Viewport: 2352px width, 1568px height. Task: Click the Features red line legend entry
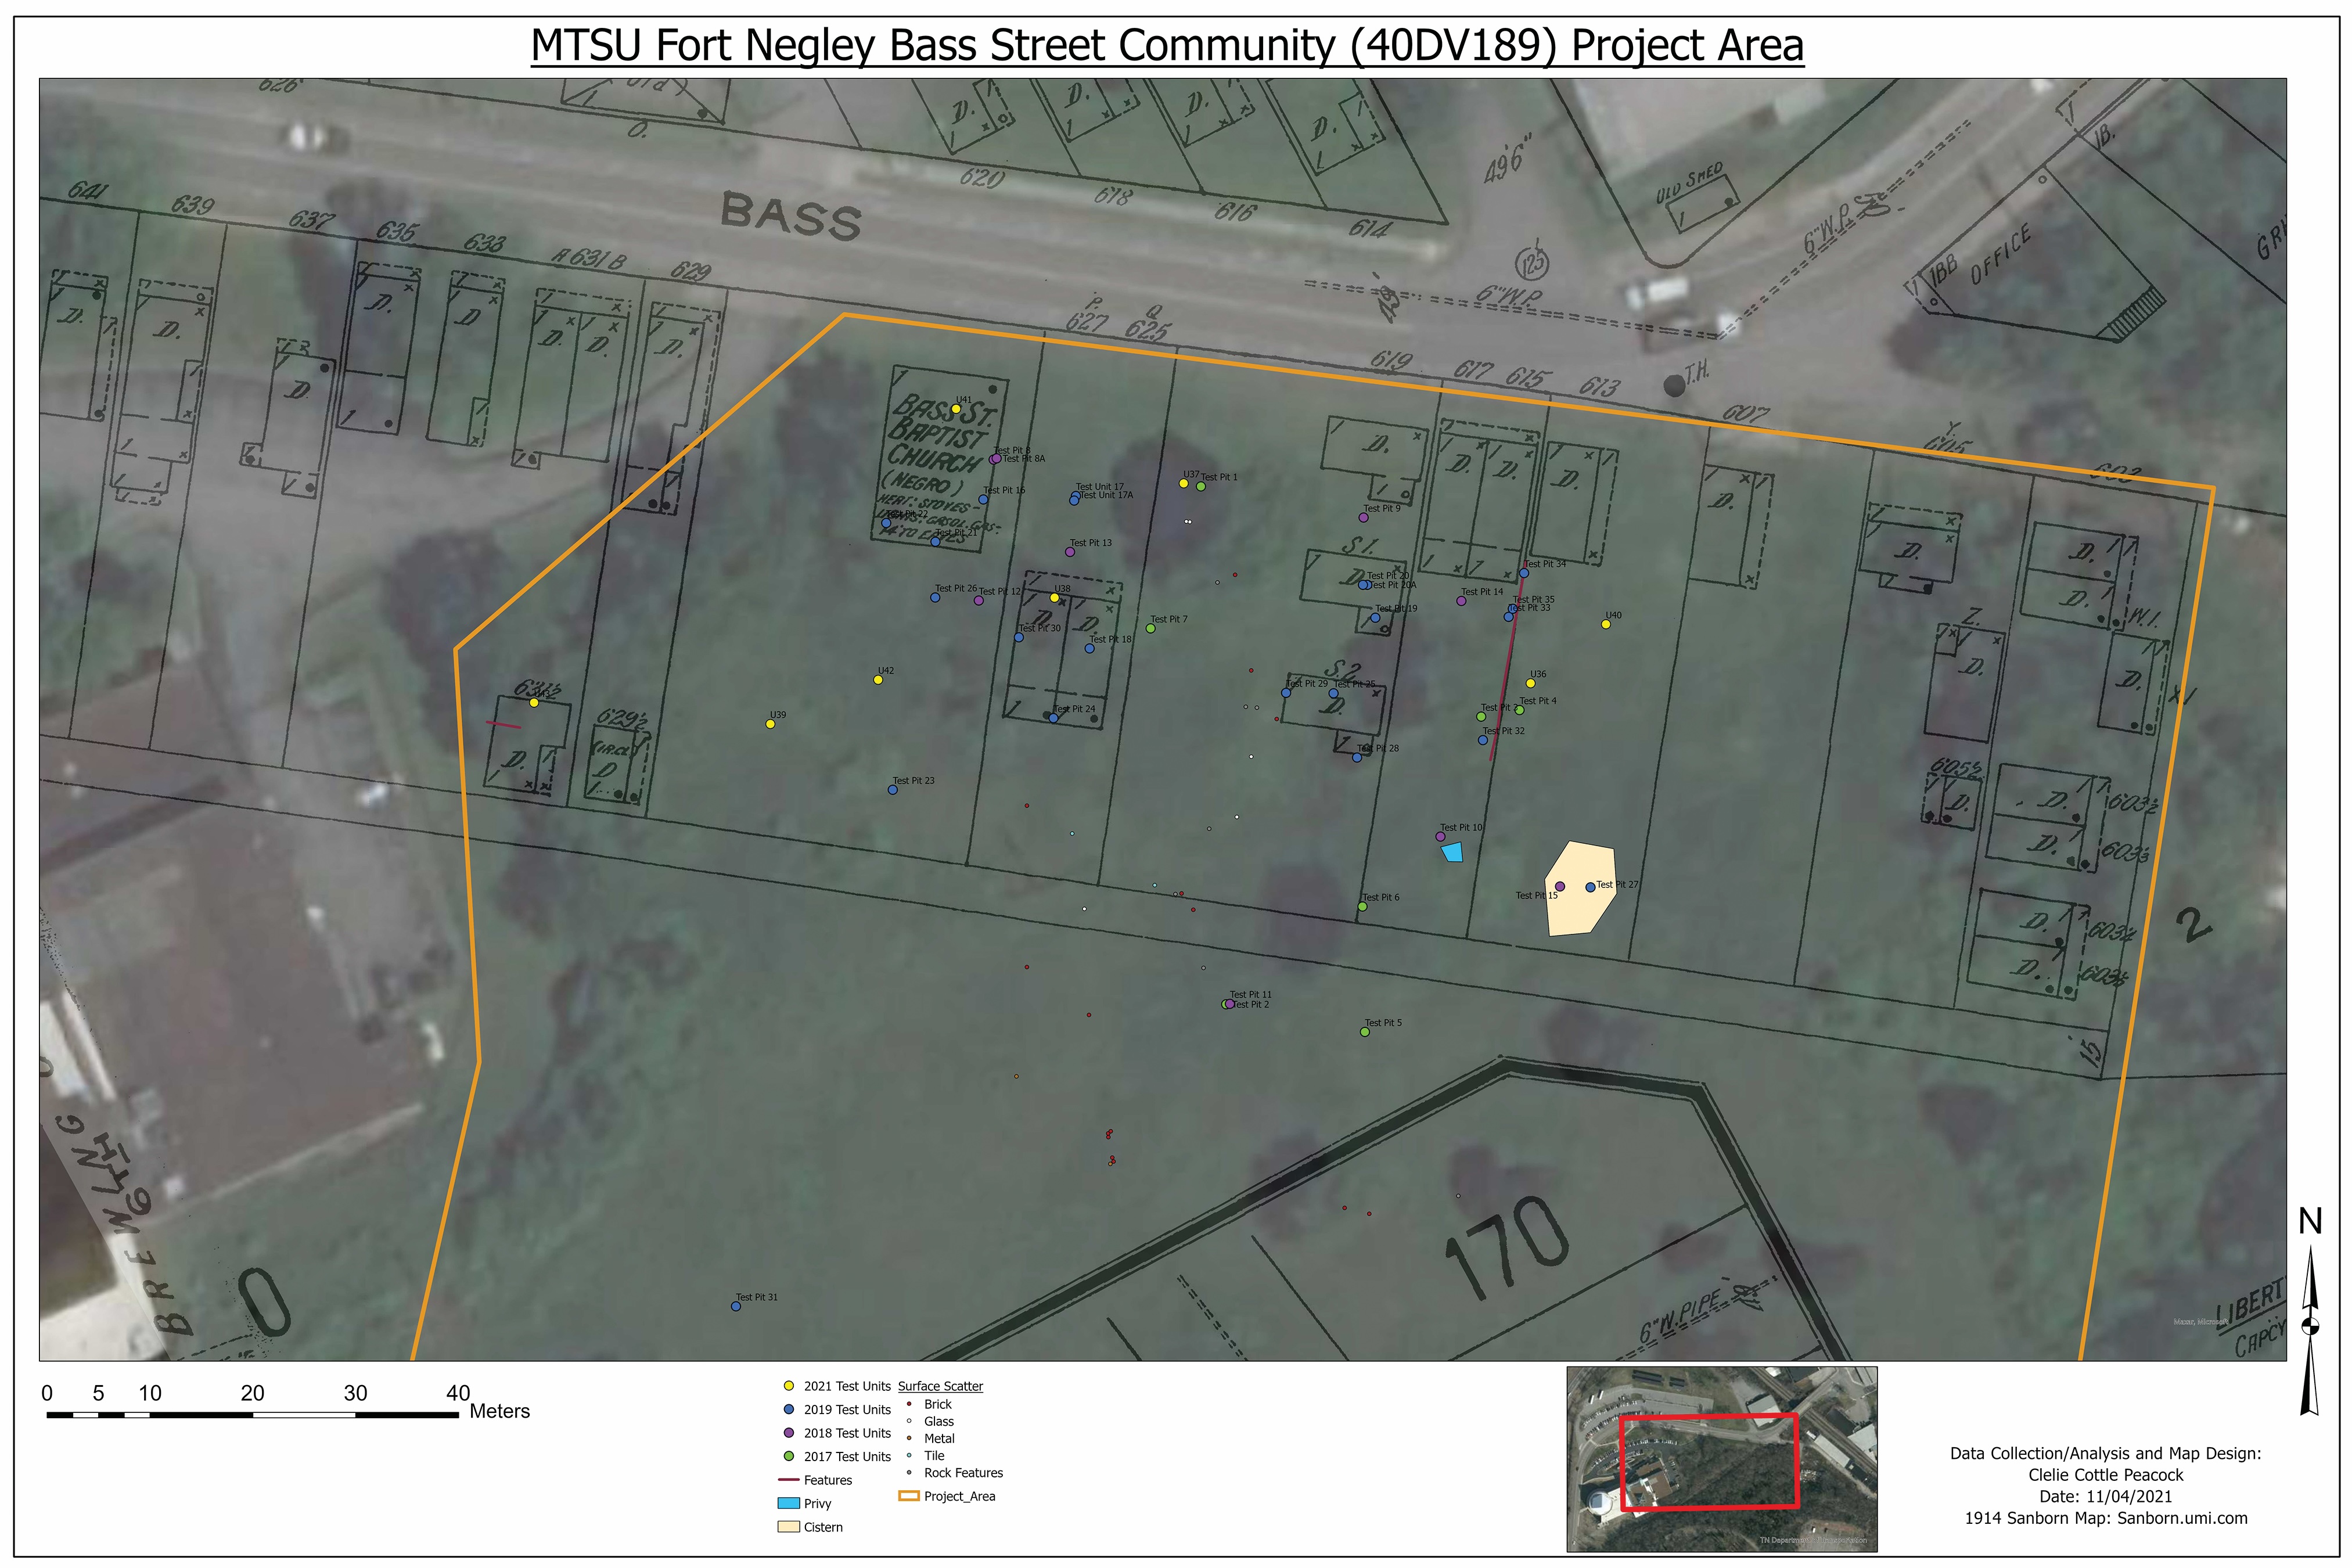[815, 1480]
